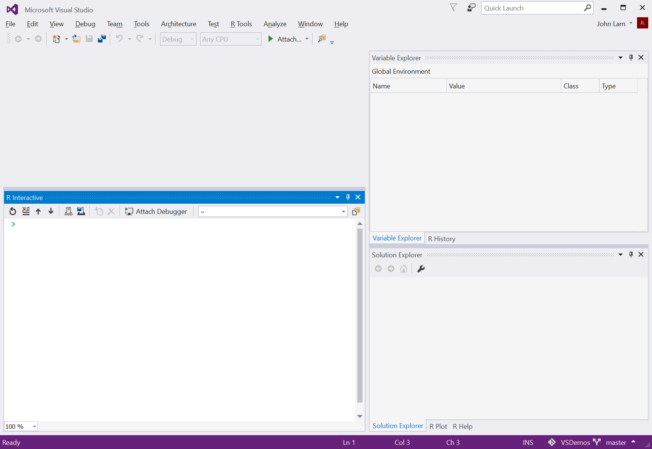Click the VSDemos repository status icon
The width and height of the screenshot is (652, 449).
tap(552, 442)
